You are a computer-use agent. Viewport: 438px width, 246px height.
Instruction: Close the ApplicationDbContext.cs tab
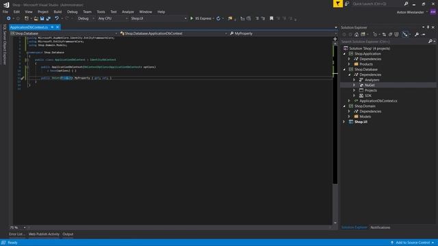point(57,27)
